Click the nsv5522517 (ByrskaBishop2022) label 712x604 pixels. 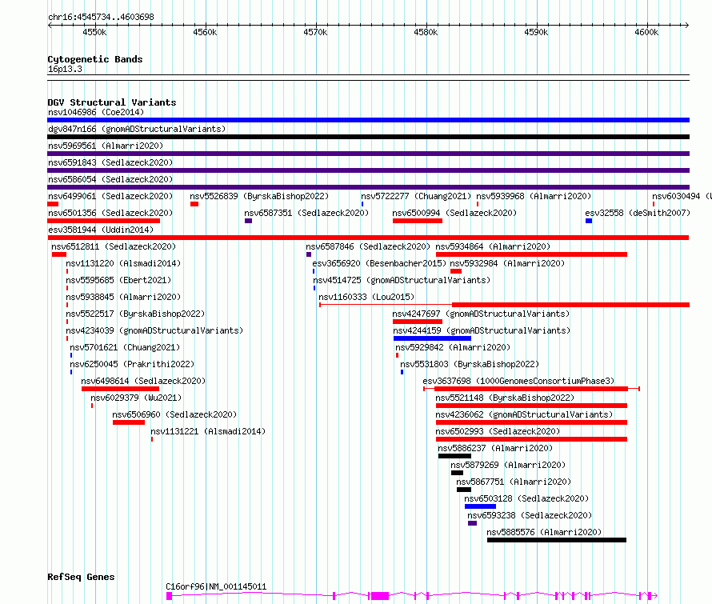point(135,314)
